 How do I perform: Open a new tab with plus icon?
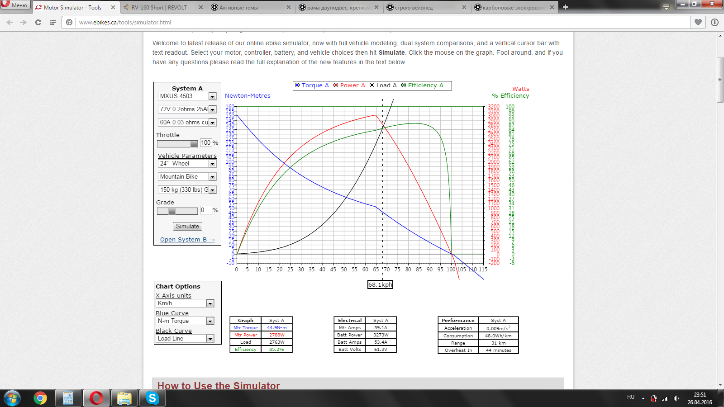point(565,7)
